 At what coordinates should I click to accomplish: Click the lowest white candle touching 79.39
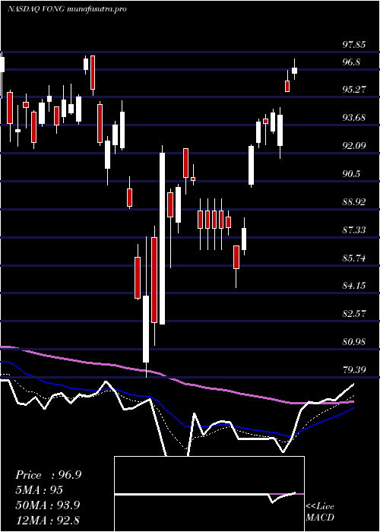146,329
